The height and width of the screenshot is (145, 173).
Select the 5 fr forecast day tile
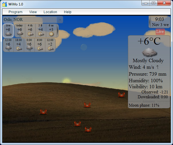point(41,31)
